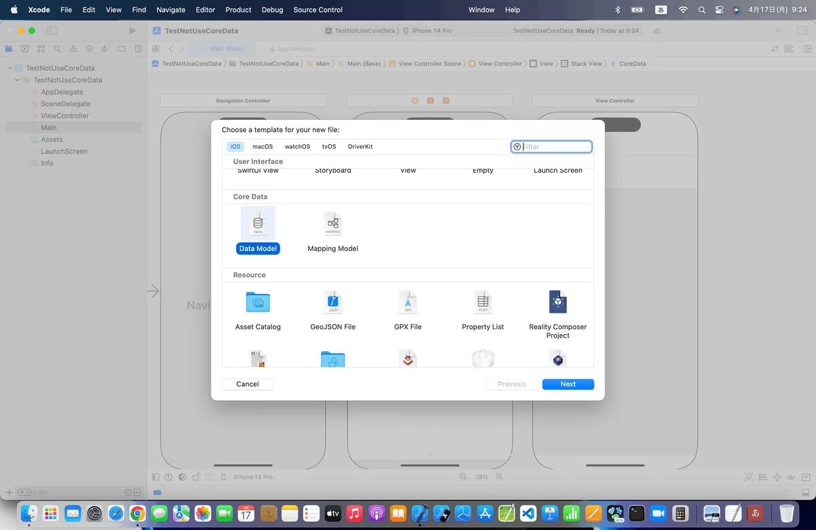Select the tvOS platform tab
Screen dimensions: 816x530
329,146
